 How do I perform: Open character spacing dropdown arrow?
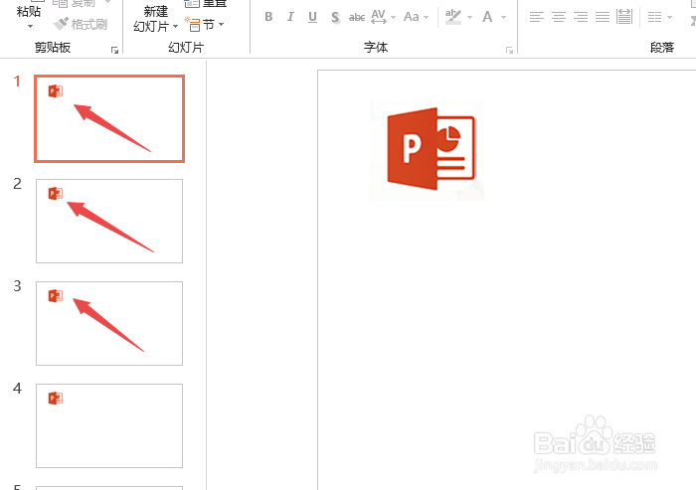pos(394,18)
